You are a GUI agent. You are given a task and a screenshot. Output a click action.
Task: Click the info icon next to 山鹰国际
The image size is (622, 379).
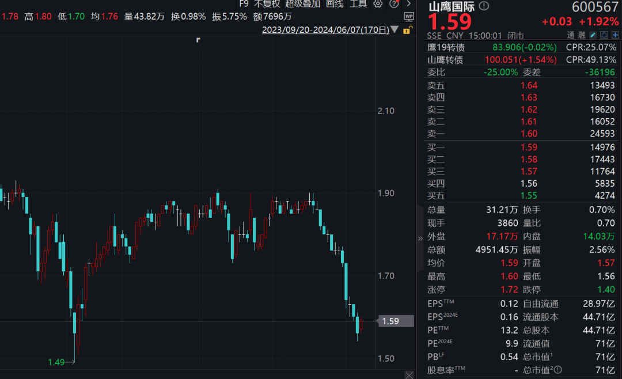click(483, 6)
